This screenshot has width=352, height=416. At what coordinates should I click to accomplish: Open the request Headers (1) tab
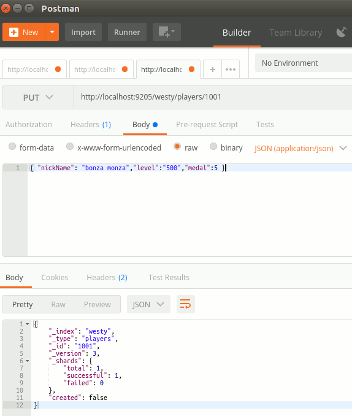pyautogui.click(x=91, y=124)
